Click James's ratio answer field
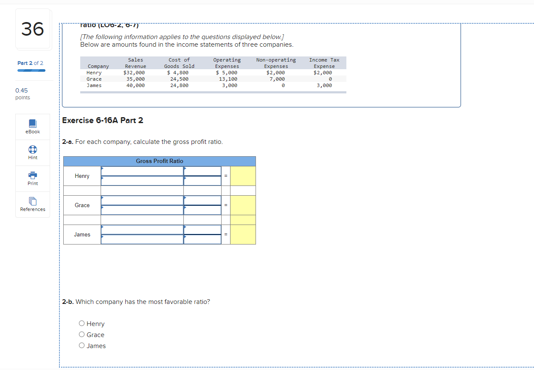This screenshot has width=534, height=371. click(243, 234)
